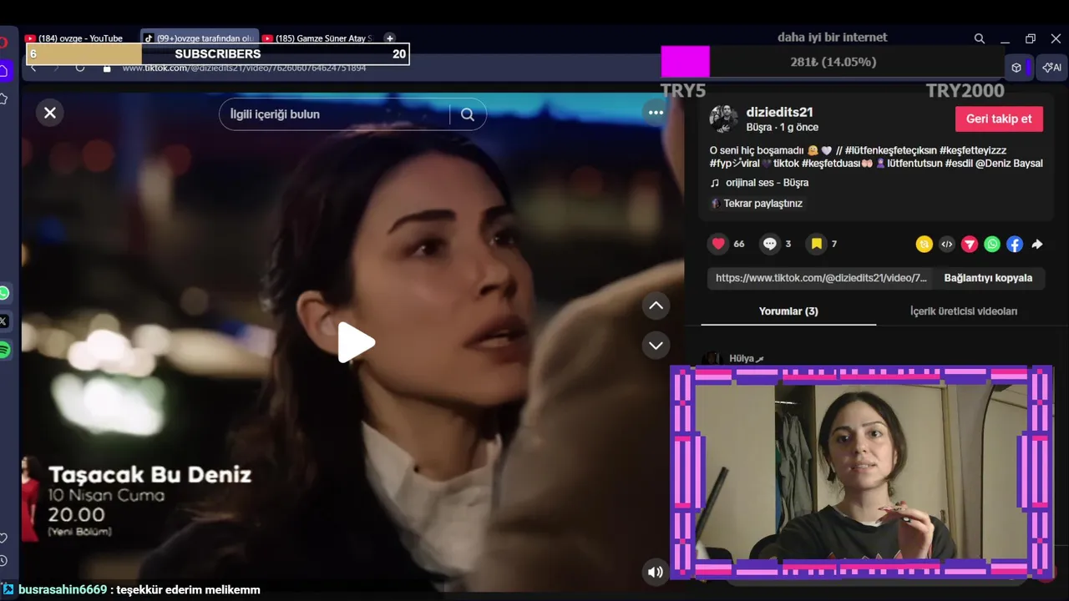Click the browser tab search magnifier

979,38
